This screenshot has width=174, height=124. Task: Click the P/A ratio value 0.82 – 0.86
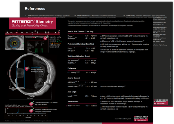[x=90, y=51]
